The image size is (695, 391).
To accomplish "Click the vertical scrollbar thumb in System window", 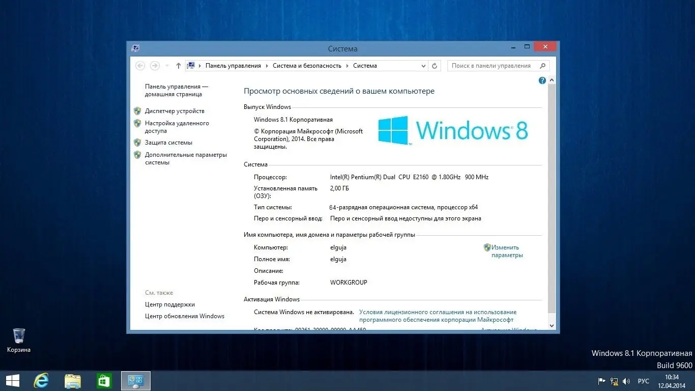I will coord(552,199).
